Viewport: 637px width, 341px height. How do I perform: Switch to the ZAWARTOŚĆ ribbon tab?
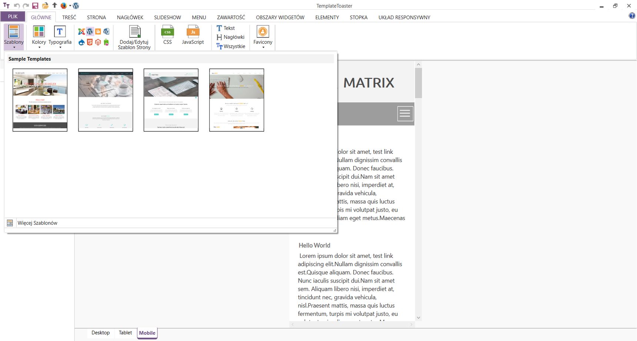point(231,17)
